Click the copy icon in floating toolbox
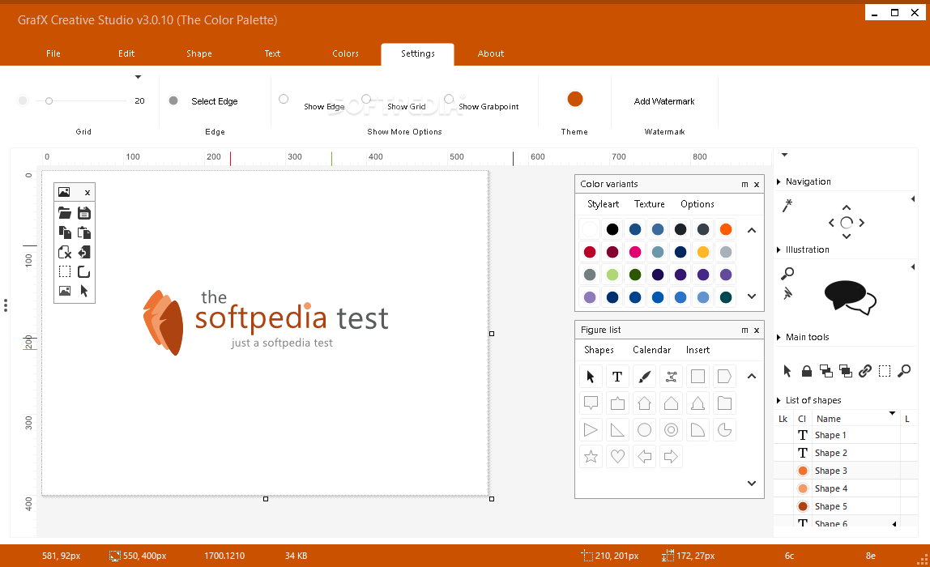Image resolution: width=930 pixels, height=567 pixels. click(x=65, y=232)
